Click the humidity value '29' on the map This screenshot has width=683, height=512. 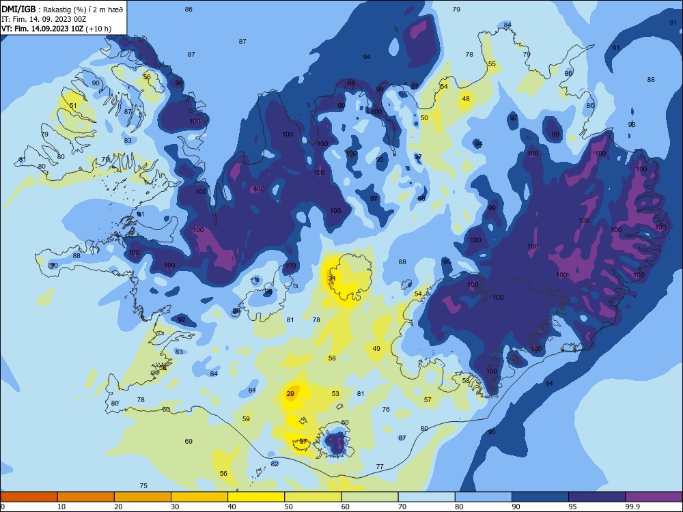tap(290, 394)
